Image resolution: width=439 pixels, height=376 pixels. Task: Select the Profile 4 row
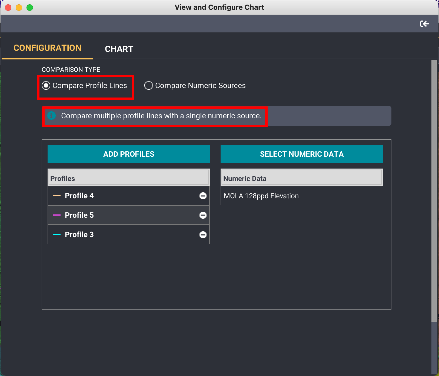click(129, 196)
